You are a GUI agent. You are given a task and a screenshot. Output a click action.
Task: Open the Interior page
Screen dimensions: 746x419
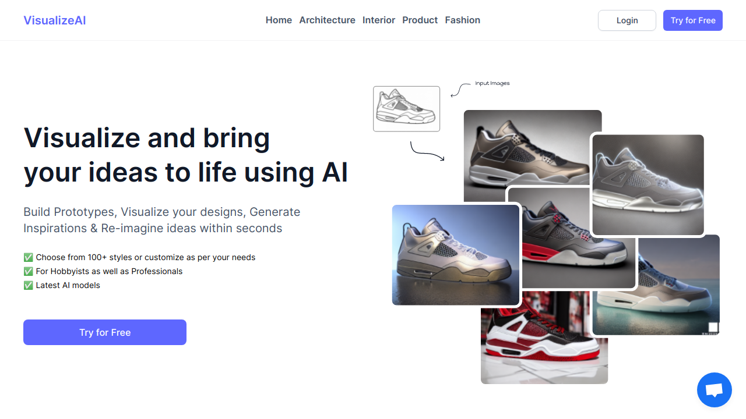(379, 20)
